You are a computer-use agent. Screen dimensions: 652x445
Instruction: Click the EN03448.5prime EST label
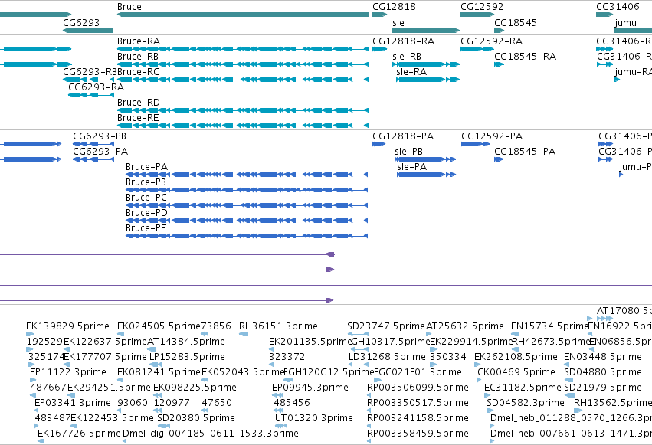603,357
